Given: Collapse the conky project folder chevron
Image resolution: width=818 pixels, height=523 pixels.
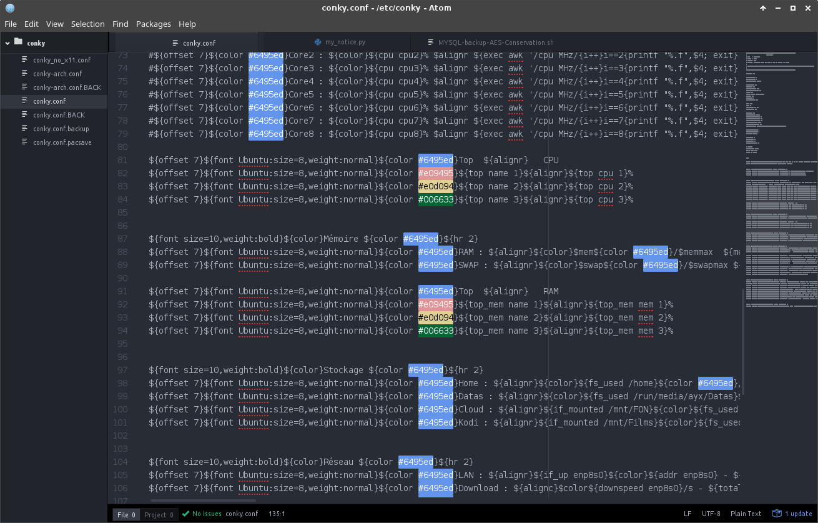Looking at the screenshot, I should pyautogui.click(x=7, y=43).
